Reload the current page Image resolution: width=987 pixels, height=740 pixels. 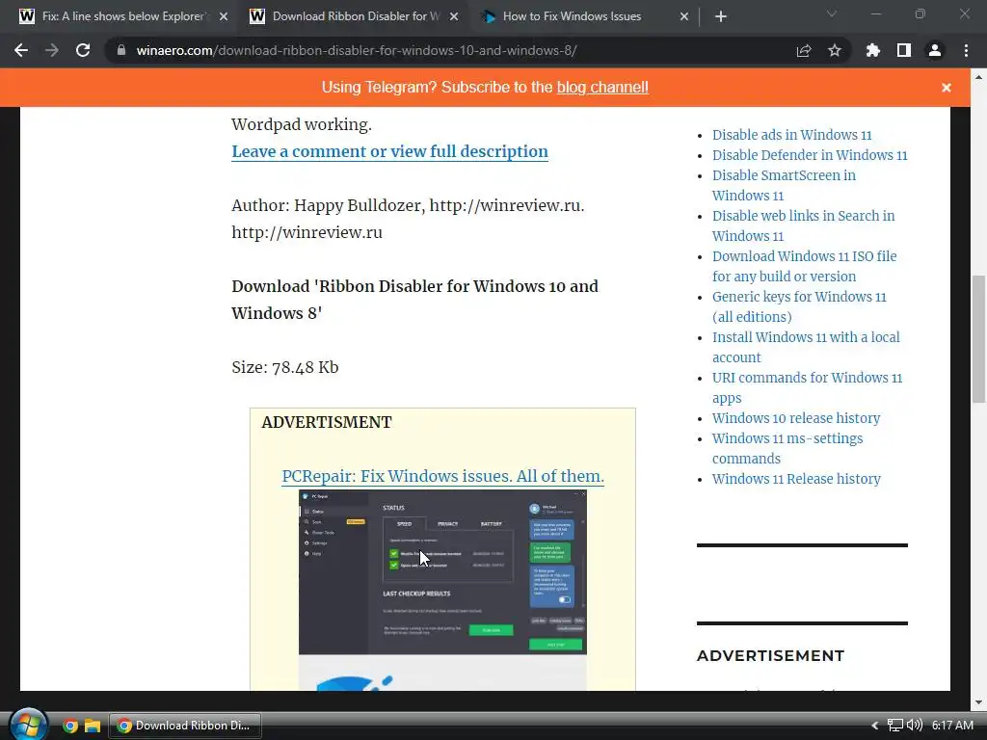pyautogui.click(x=83, y=50)
